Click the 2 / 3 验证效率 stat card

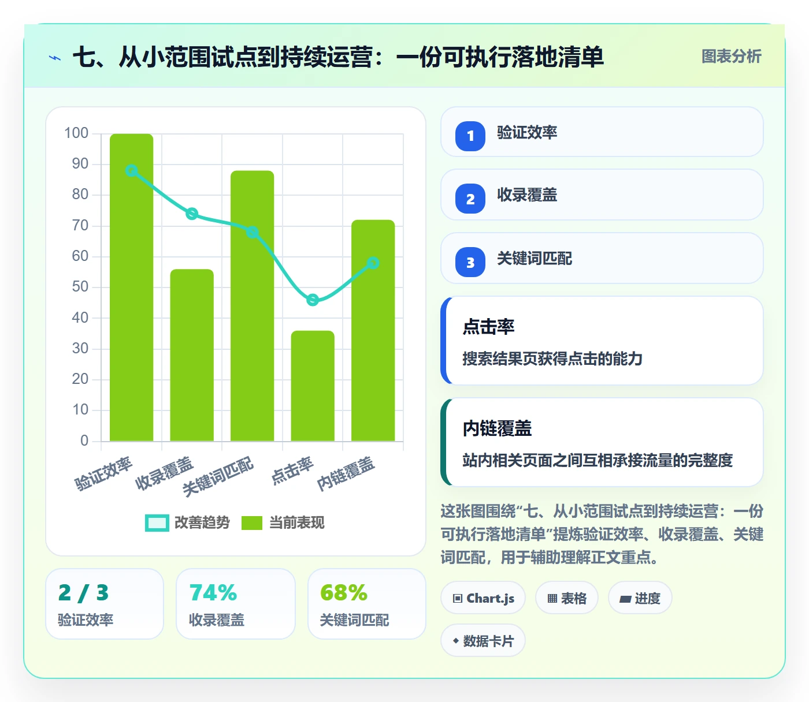105,604
